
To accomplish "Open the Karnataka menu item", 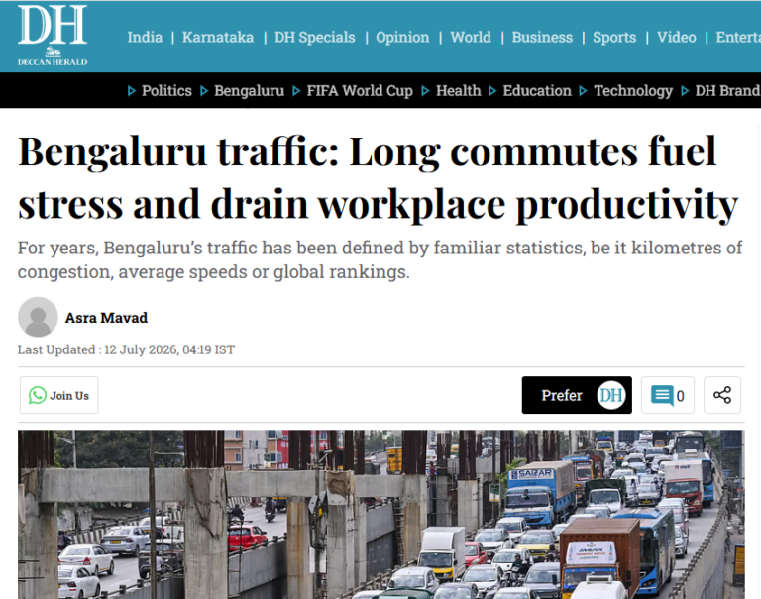I will pos(218,37).
